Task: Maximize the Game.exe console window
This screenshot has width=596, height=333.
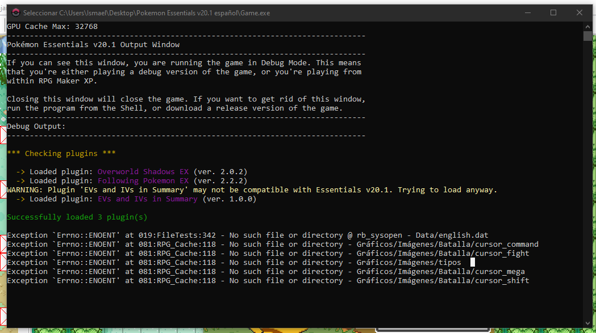Action: coord(553,12)
